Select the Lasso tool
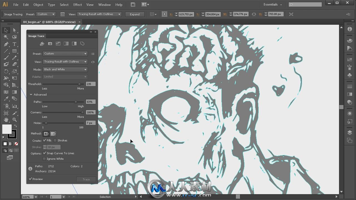 pos(14,37)
